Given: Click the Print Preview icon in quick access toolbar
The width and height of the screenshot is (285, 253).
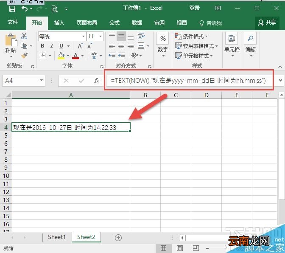Looking at the screenshot, I should pos(54,9).
